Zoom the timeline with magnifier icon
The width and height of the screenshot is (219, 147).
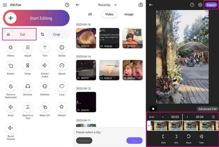click(213, 117)
